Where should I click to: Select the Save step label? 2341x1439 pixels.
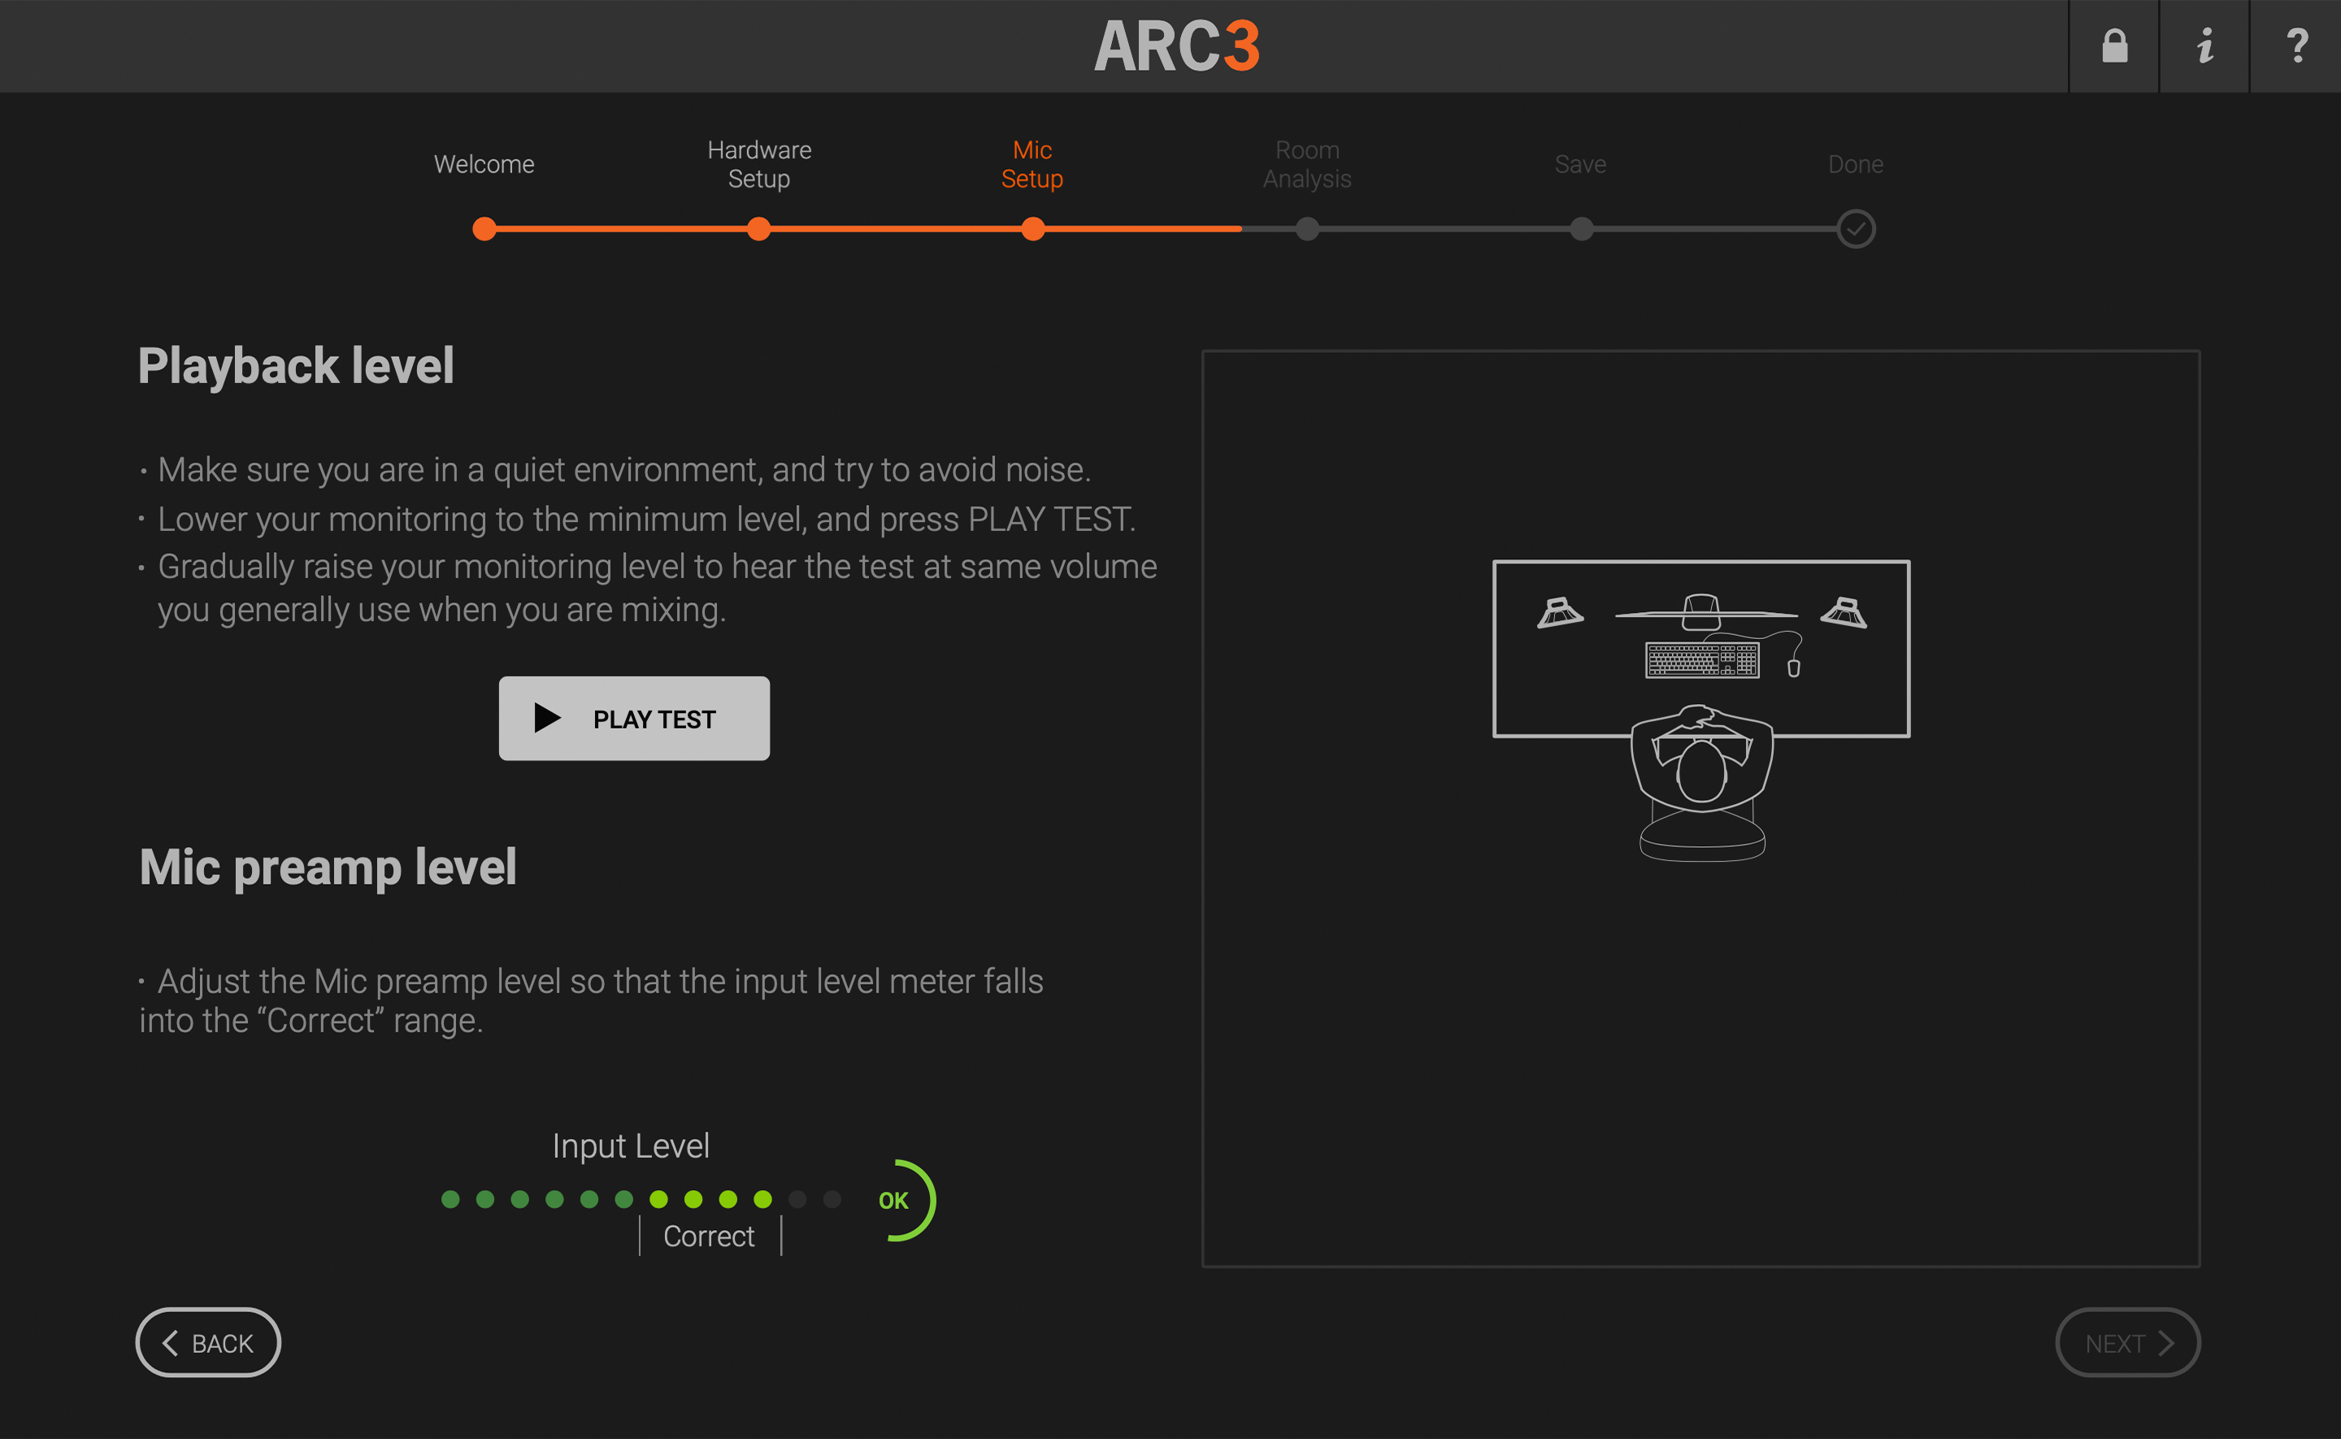point(1580,163)
